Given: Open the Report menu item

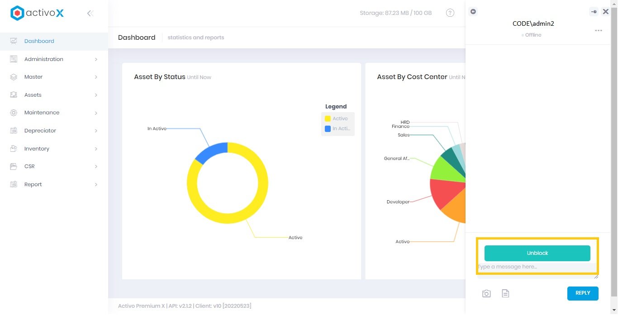Looking at the screenshot, I should click(x=54, y=184).
